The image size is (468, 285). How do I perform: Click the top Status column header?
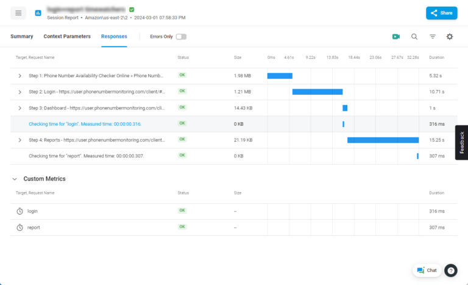click(x=183, y=57)
